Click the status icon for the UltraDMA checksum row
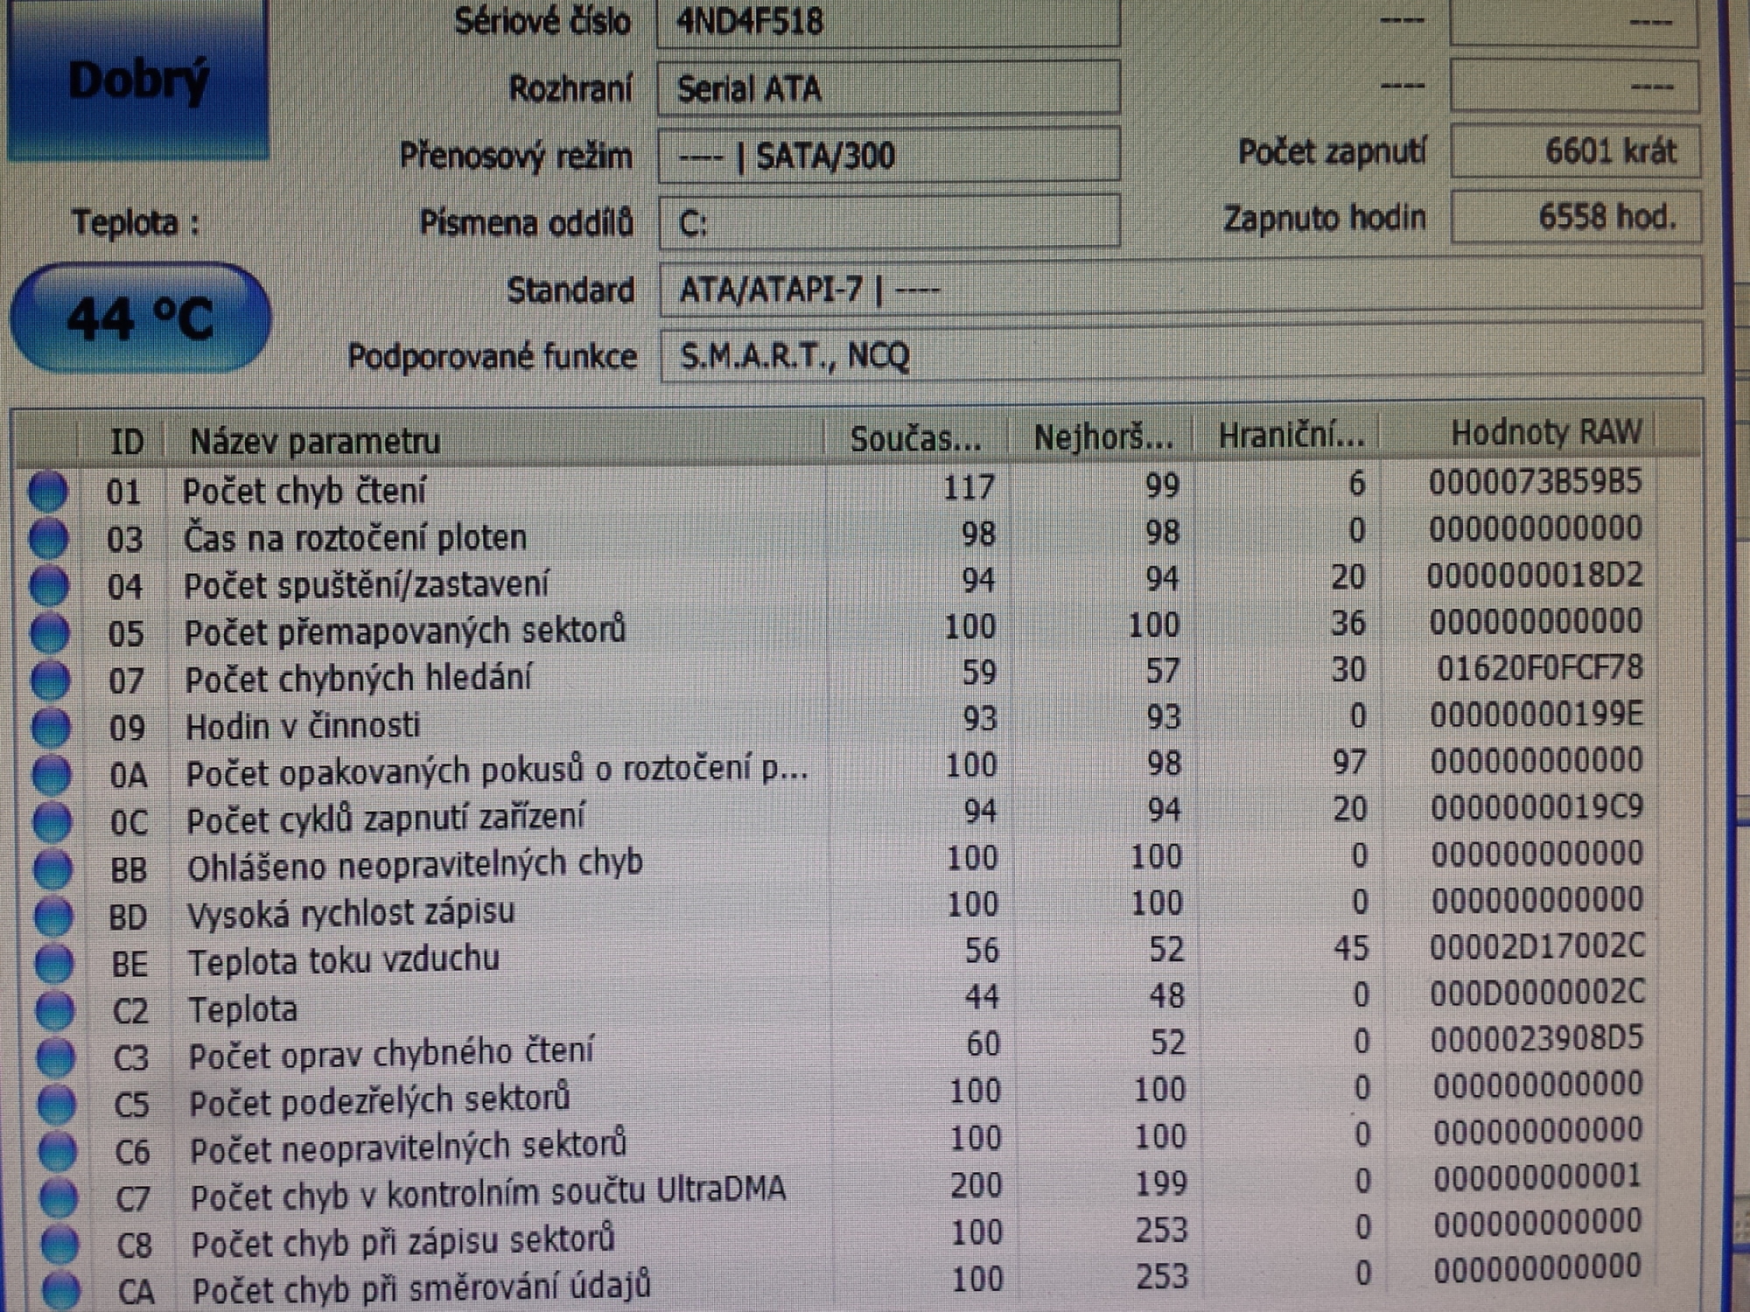1750x1312 pixels. pos(58,1197)
